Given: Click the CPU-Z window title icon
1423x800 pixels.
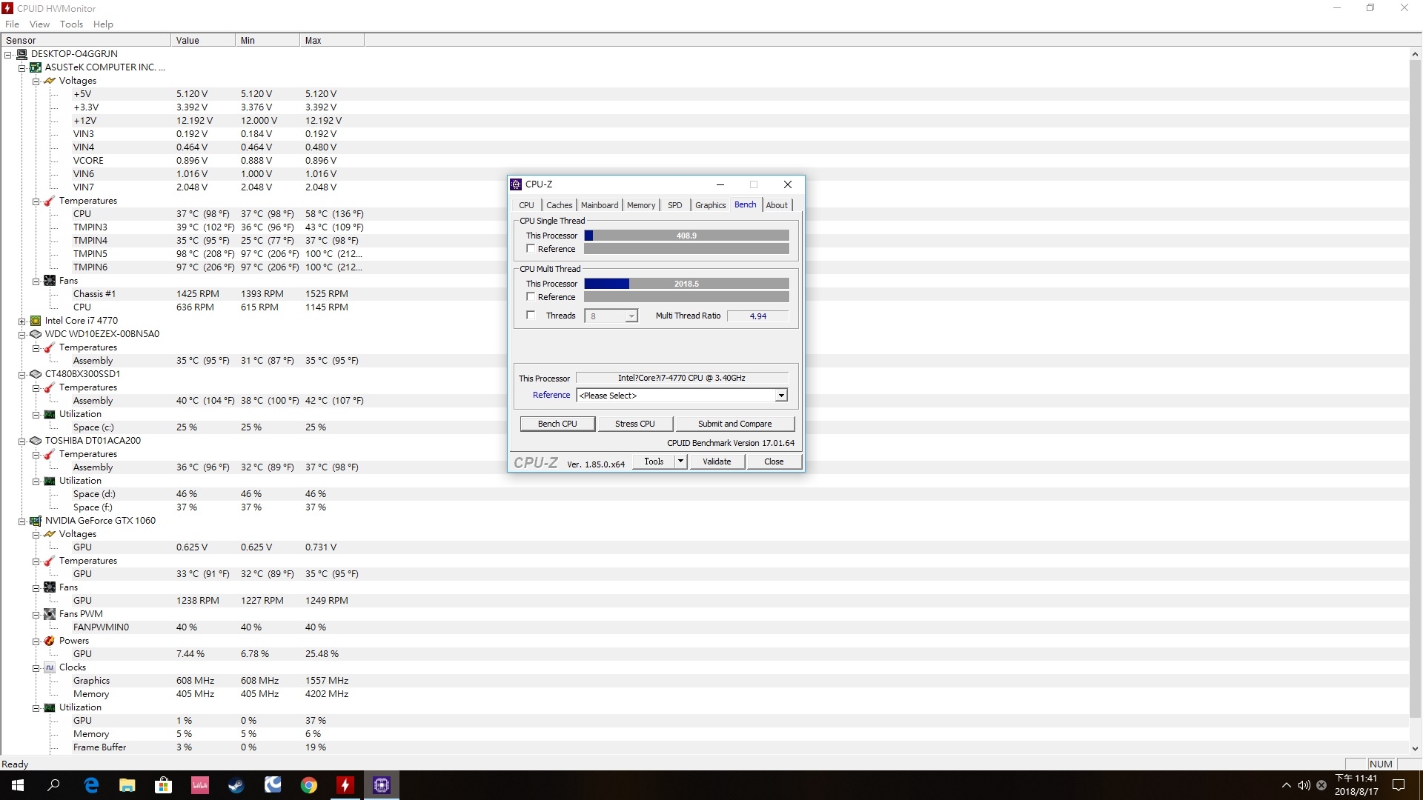Looking at the screenshot, I should 516,184.
